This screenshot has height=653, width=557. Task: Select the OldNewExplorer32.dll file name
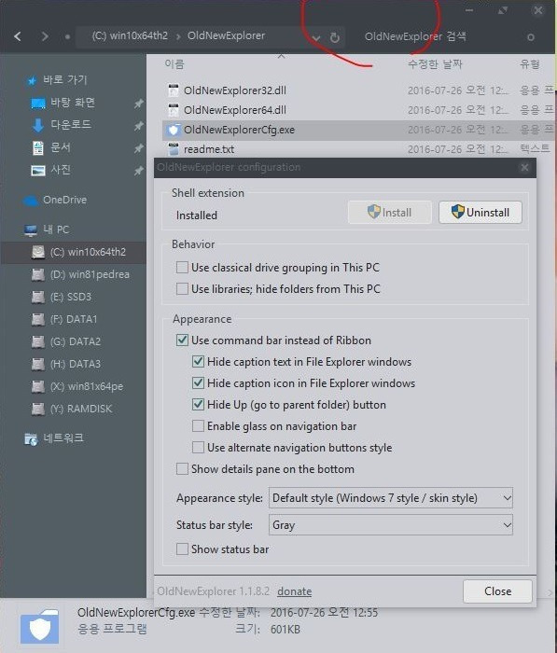tap(235, 90)
